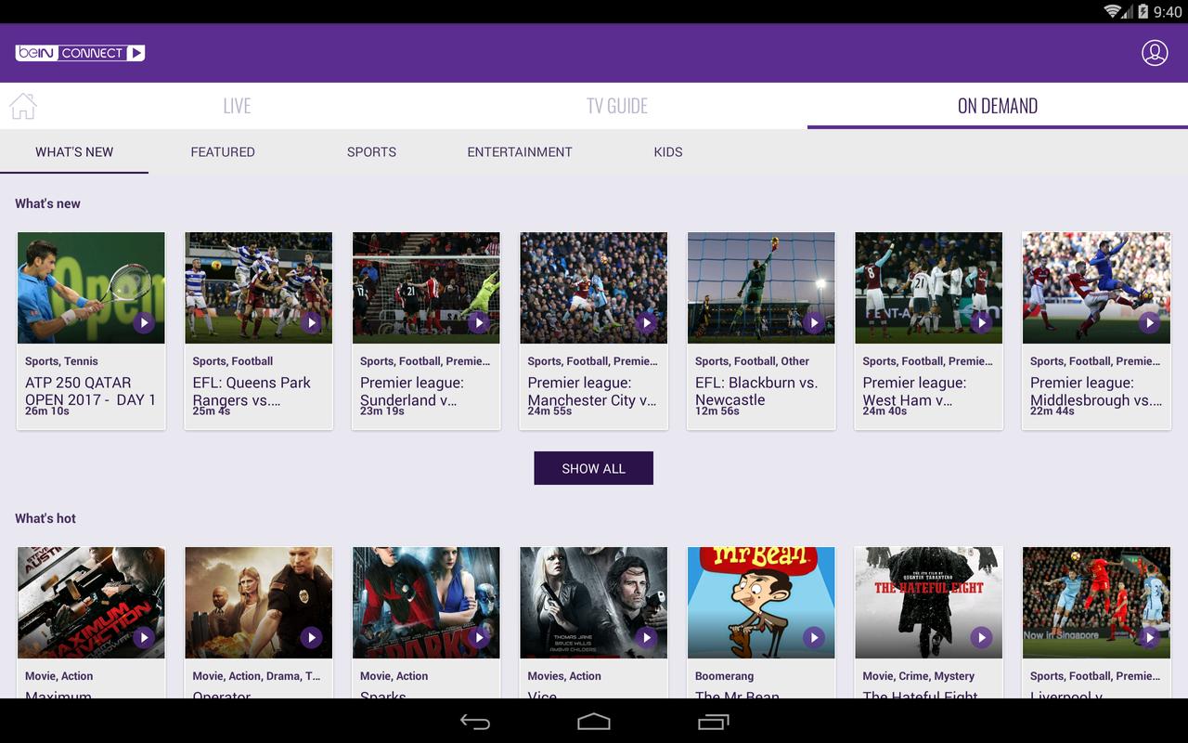The height and width of the screenshot is (743, 1188).
Task: Switch to the TV GUIDE tab
Action: [617, 106]
